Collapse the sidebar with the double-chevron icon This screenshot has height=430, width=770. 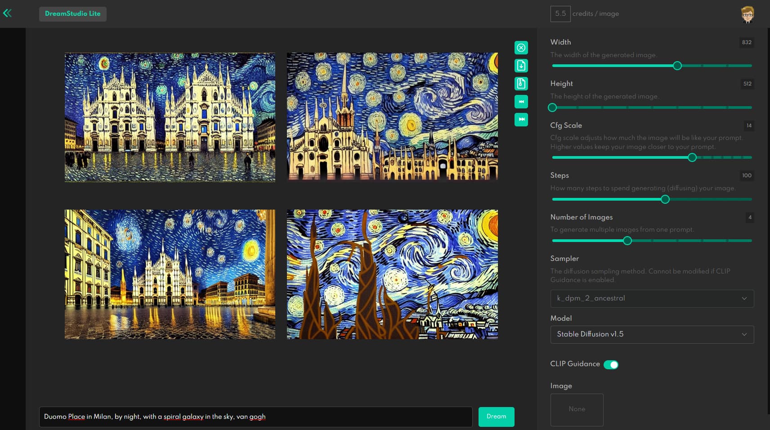pos(7,13)
